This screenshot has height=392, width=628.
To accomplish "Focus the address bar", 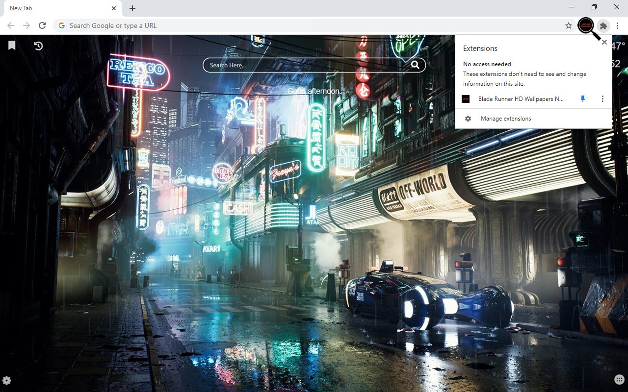I will click(314, 25).
